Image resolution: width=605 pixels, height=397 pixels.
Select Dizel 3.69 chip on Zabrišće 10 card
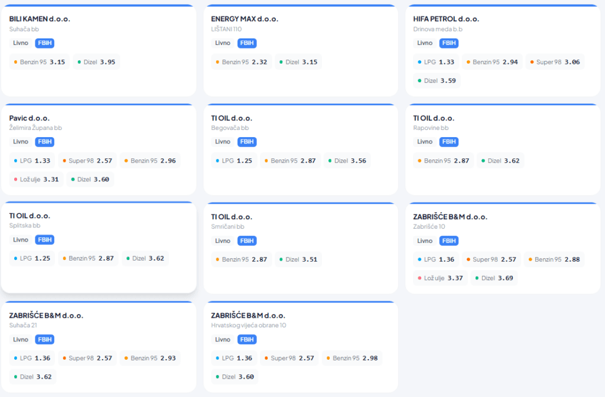tap(494, 278)
